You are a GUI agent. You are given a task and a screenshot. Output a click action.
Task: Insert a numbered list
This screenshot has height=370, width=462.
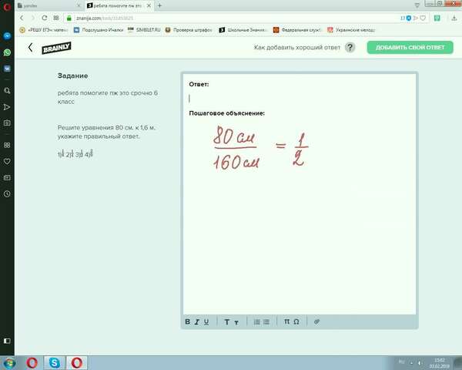pyautogui.click(x=257, y=322)
